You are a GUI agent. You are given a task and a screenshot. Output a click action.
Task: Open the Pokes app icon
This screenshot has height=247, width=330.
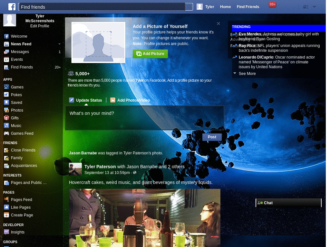tap(6, 95)
